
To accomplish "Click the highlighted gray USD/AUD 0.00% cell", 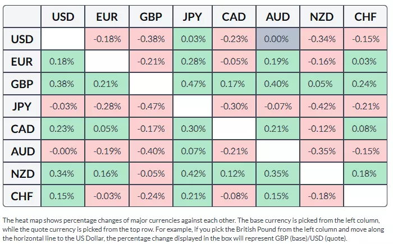I will (278, 39).
